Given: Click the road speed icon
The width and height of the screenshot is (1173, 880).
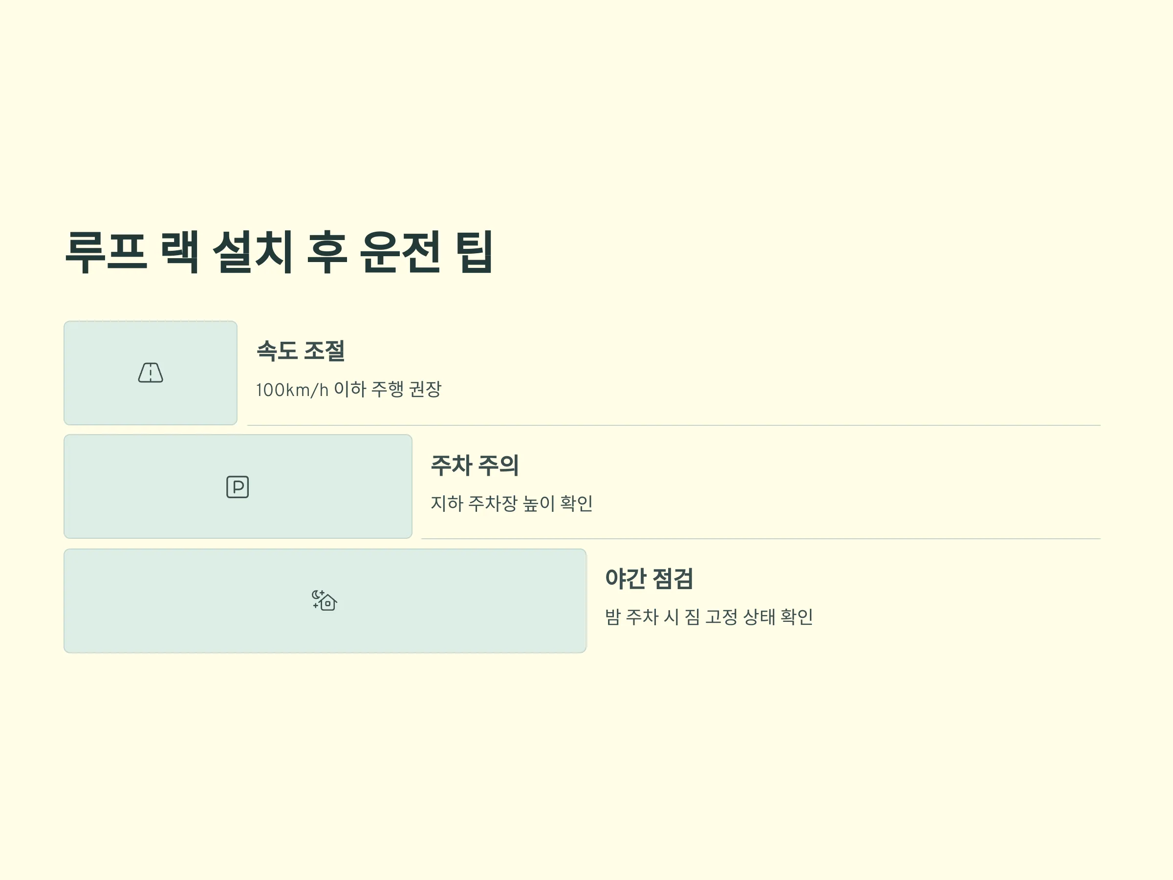Looking at the screenshot, I should pyautogui.click(x=151, y=373).
